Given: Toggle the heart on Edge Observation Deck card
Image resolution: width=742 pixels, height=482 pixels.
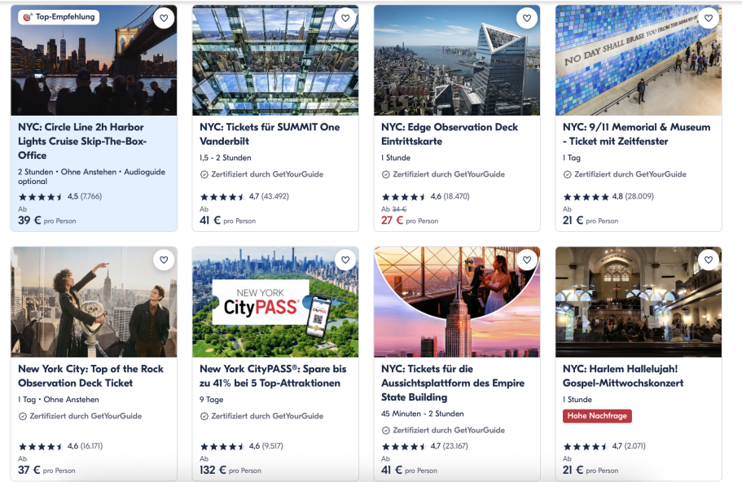Looking at the screenshot, I should point(527,19).
